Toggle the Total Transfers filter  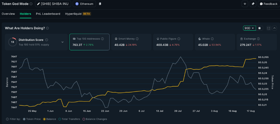(69, 119)
